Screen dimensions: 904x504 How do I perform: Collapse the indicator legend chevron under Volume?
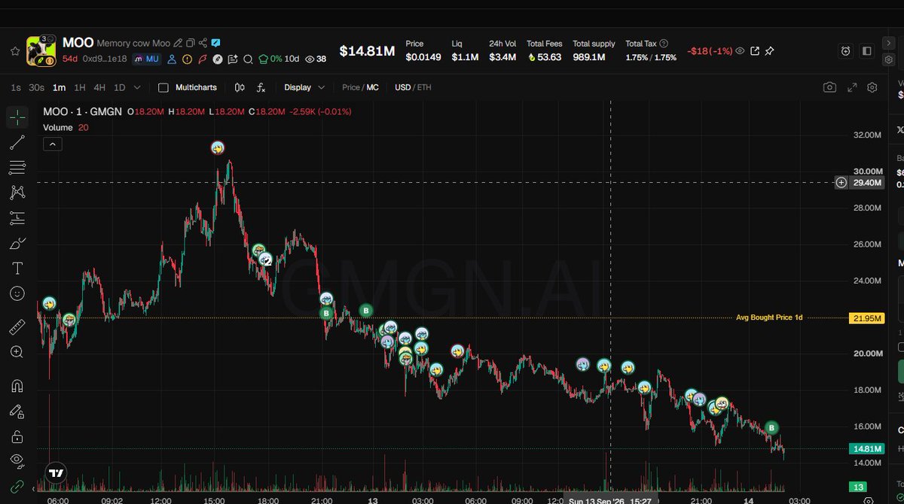coord(52,144)
